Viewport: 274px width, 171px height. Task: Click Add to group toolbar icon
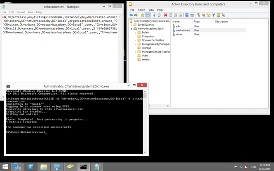coord(223,15)
